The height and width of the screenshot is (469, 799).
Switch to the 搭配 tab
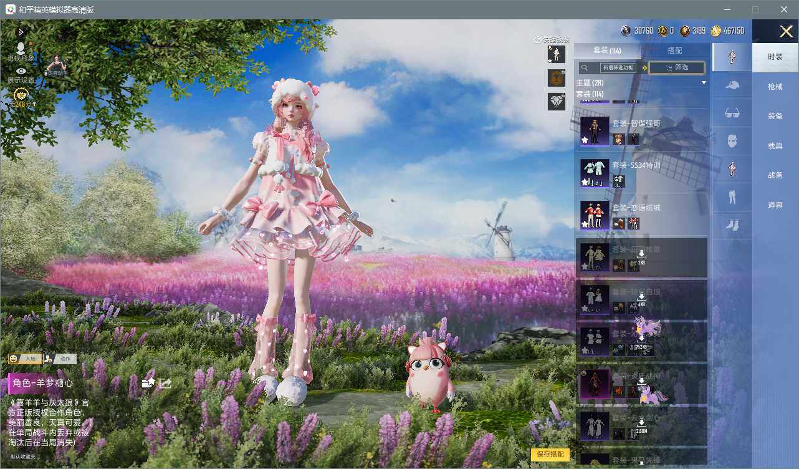[x=674, y=51]
